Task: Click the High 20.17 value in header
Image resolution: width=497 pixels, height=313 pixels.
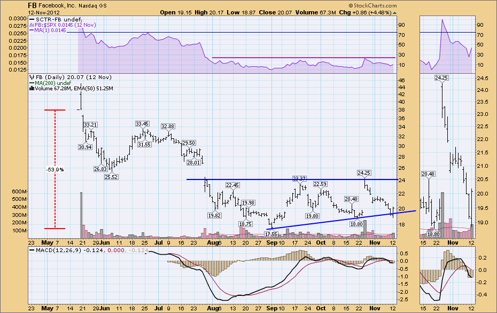Action: click(209, 12)
